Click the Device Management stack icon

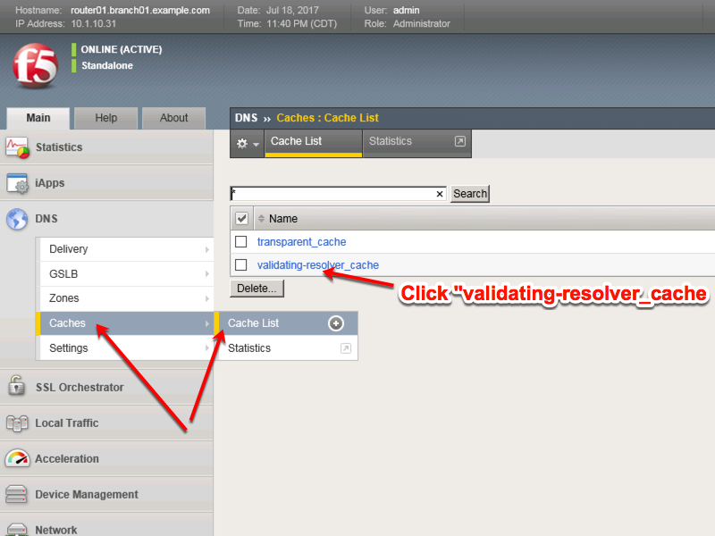[17, 494]
